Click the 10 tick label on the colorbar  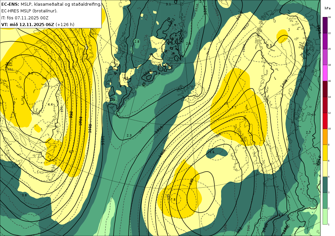[329, 129]
